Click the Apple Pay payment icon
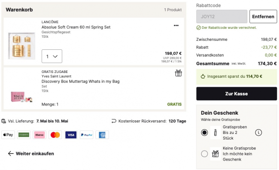 point(8,135)
